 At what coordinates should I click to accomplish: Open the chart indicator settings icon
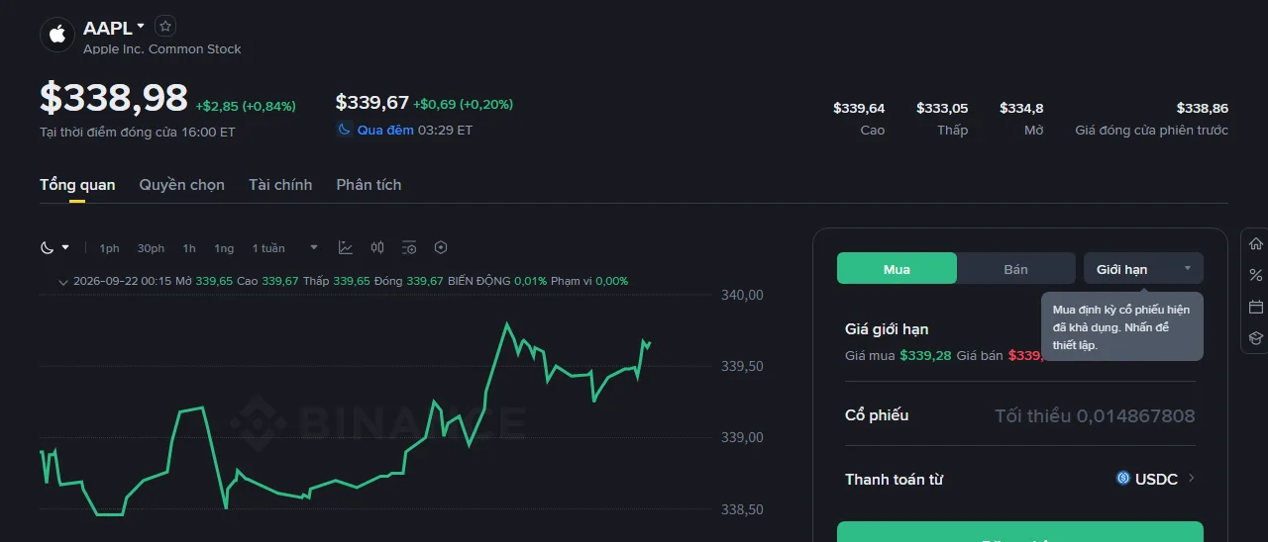pyautogui.click(x=409, y=247)
